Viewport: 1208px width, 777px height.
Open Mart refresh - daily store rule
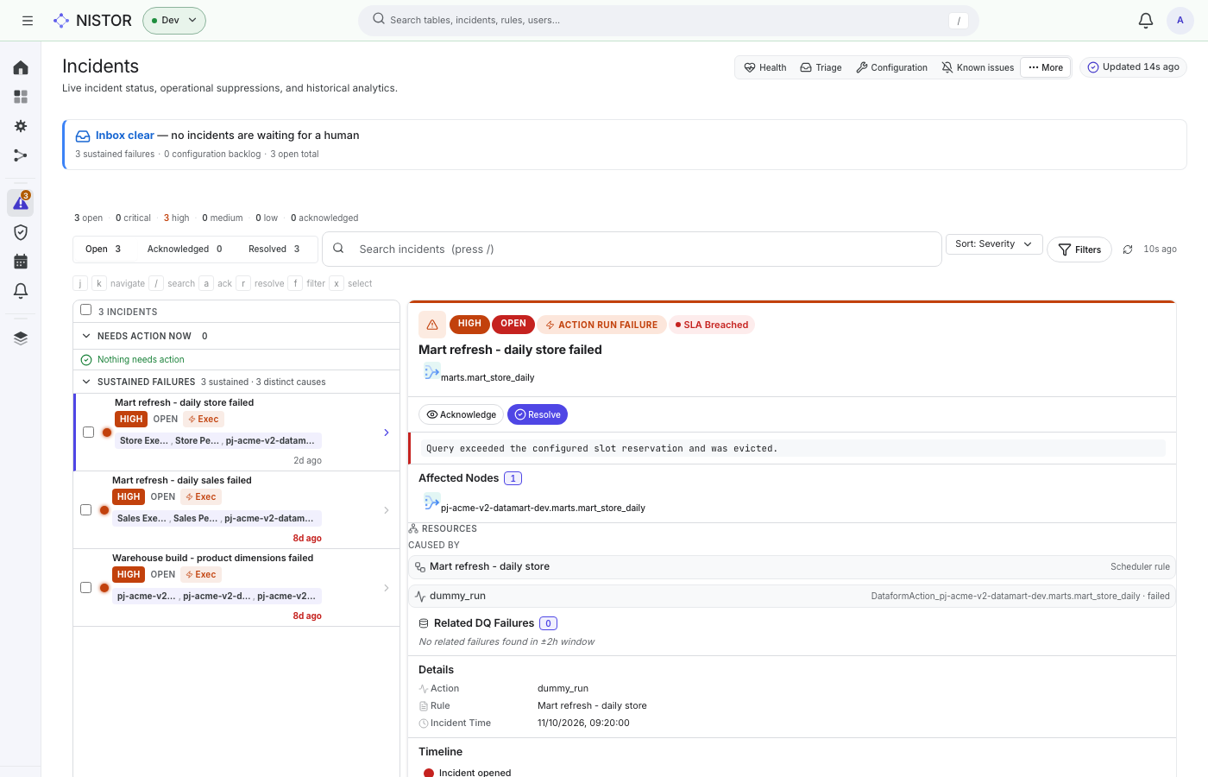coord(792,567)
